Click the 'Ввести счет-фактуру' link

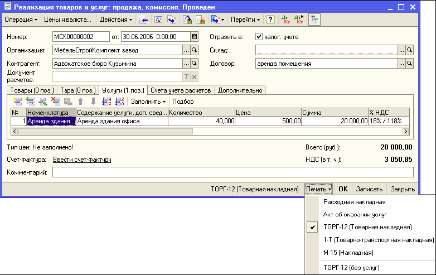tap(82, 160)
